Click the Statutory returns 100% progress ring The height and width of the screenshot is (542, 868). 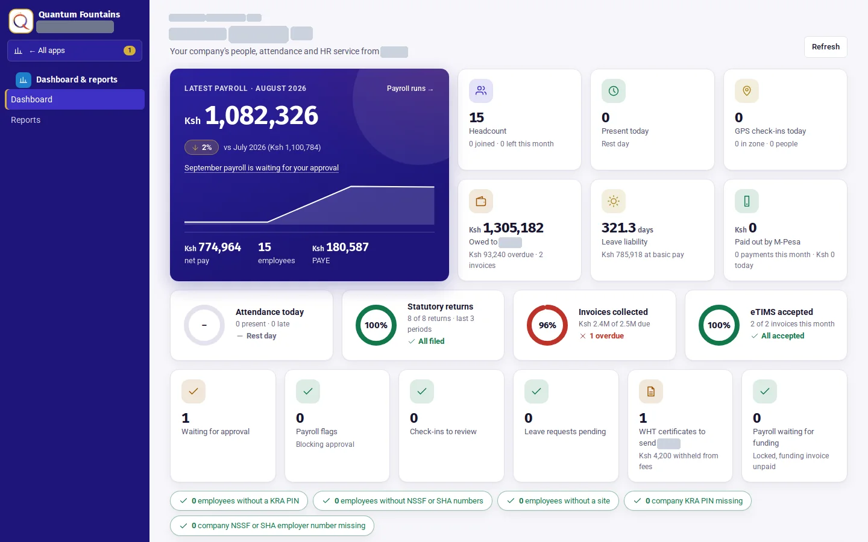(x=376, y=325)
